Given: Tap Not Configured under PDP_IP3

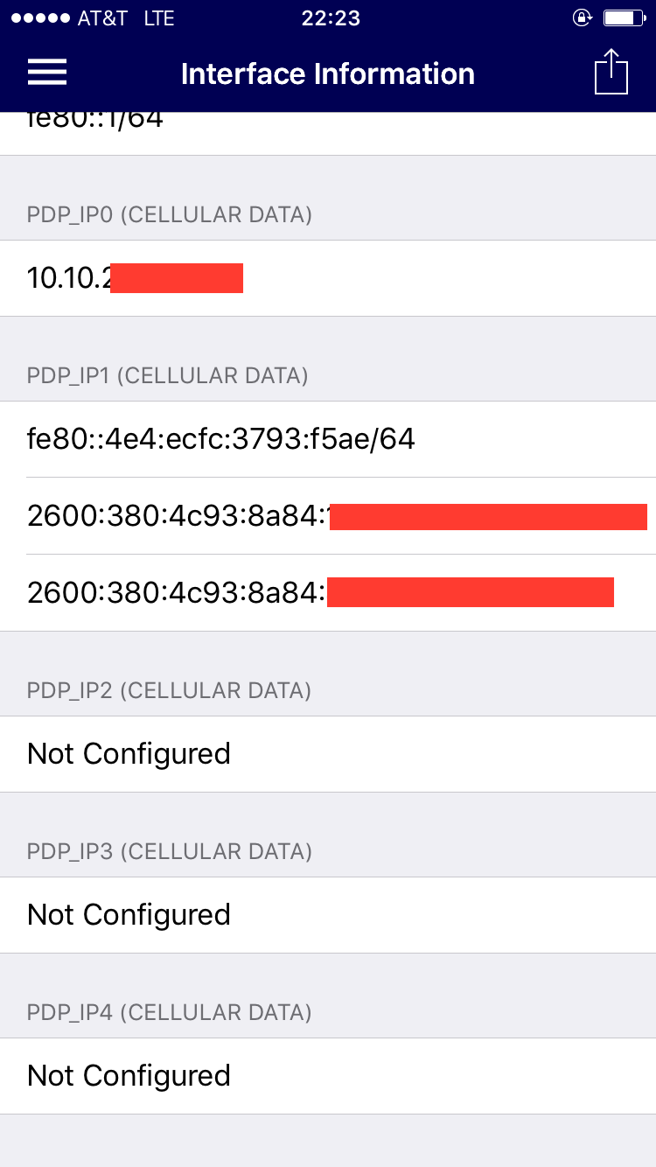Looking at the screenshot, I should (x=327, y=915).
